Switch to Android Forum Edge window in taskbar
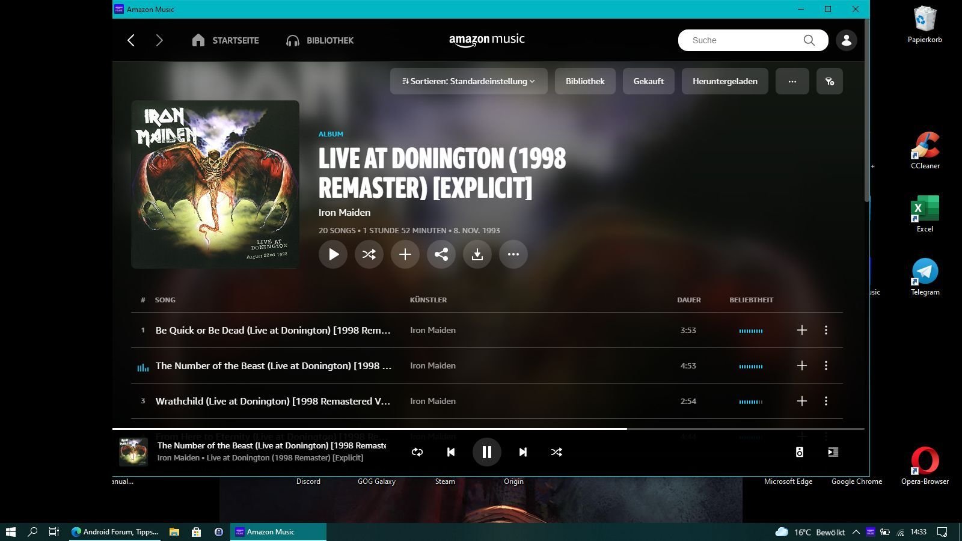962x541 pixels. (x=115, y=531)
